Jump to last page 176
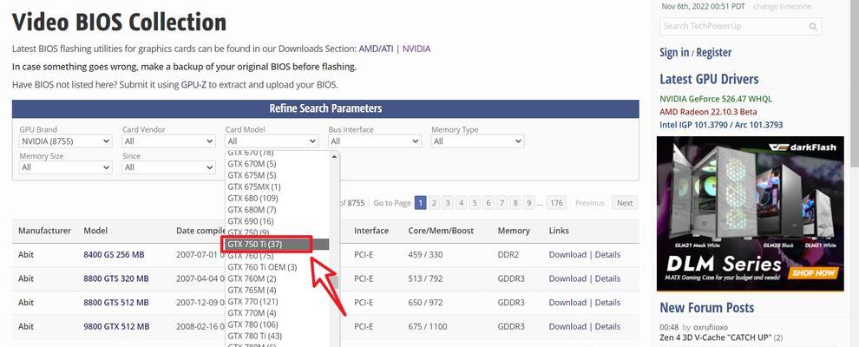Viewport: 859px width, 347px height. pyautogui.click(x=556, y=203)
